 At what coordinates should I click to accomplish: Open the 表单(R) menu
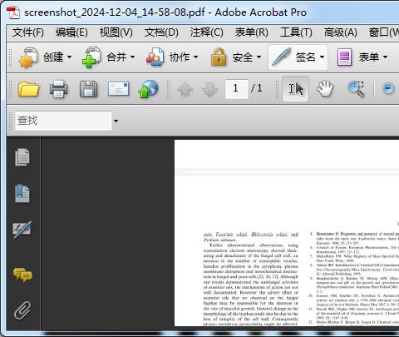[x=252, y=32]
